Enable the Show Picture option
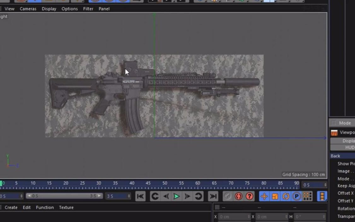The image size is (355, 222). [x=345, y=164]
